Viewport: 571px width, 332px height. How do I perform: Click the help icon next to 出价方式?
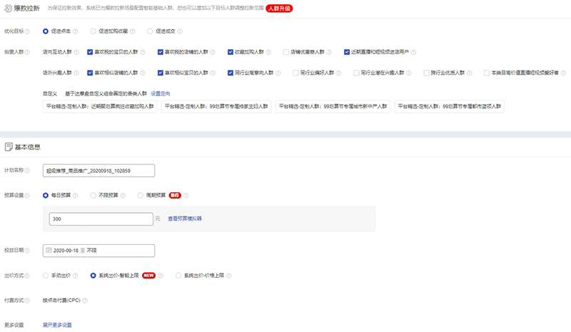[x=27, y=275]
